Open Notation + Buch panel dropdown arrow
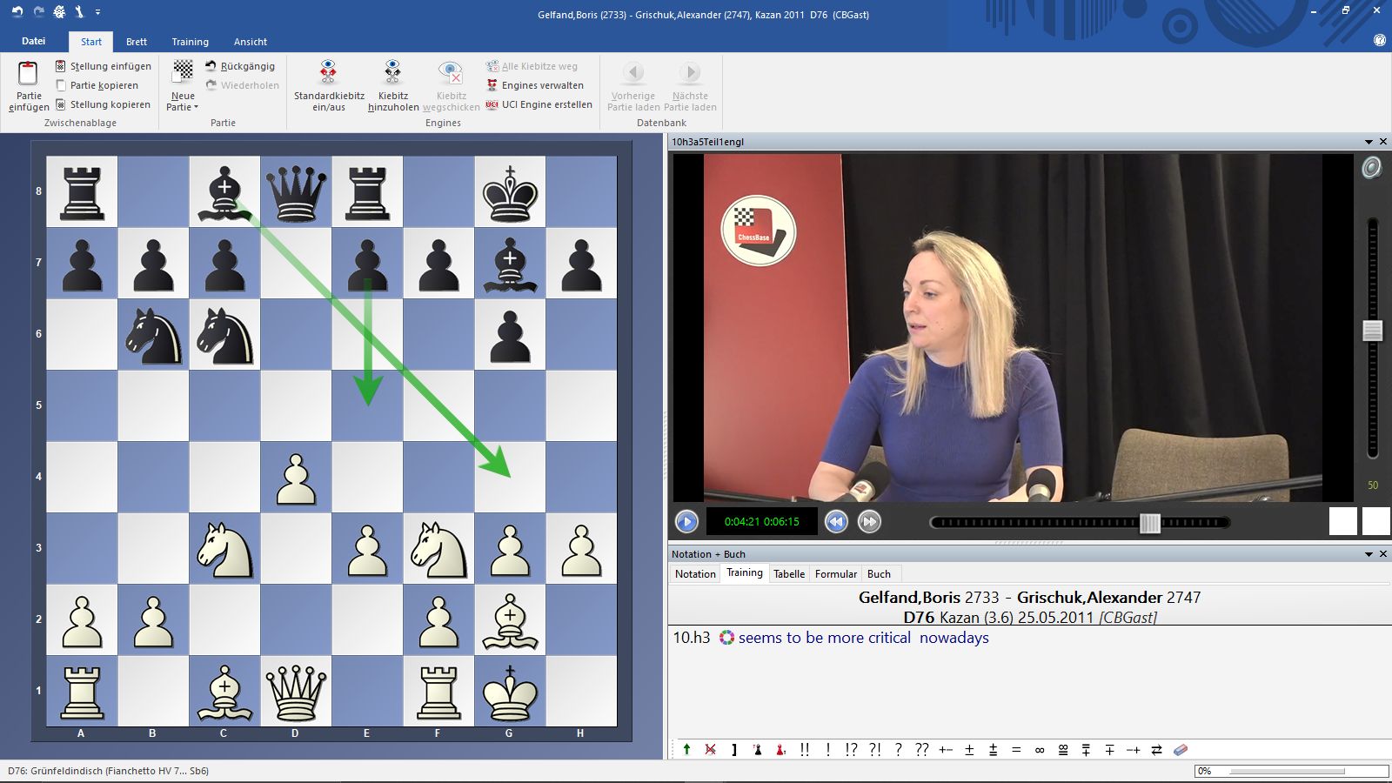This screenshot has height=783, width=1392. (x=1369, y=554)
